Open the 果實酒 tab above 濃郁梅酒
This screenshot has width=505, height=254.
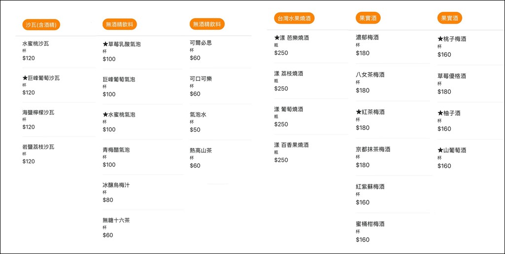coord(368,18)
